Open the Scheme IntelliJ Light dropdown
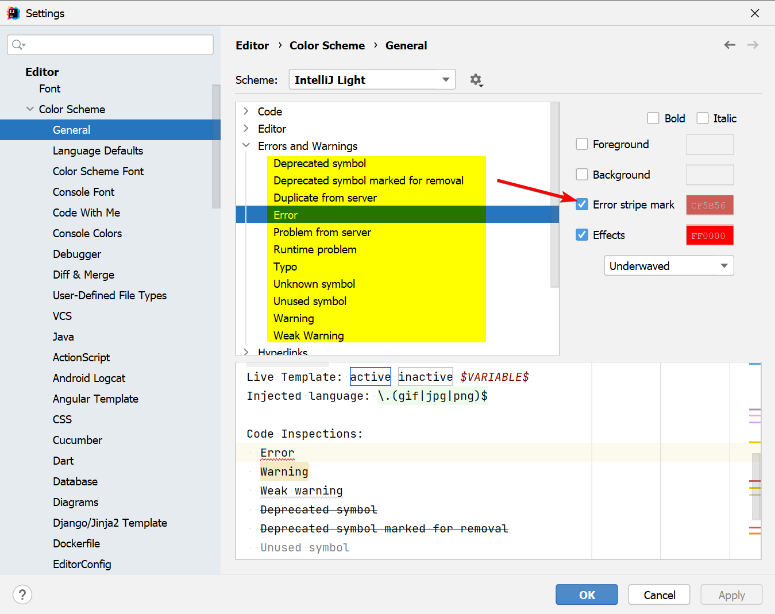Screen dimensions: 775x614 [x=372, y=80]
